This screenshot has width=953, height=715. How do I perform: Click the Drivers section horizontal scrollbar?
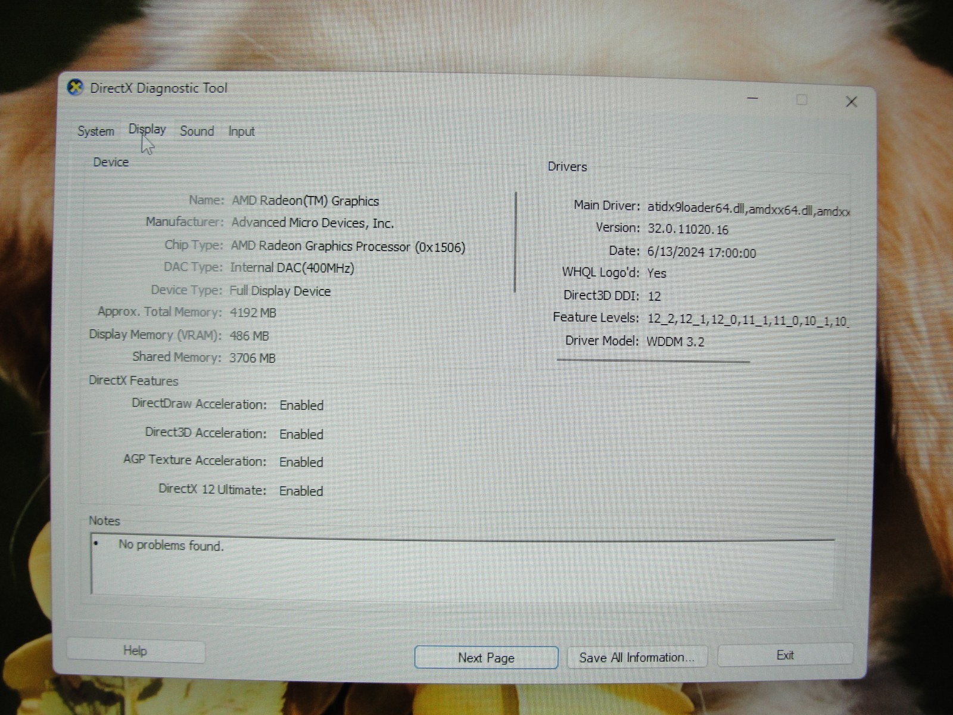[x=653, y=360]
